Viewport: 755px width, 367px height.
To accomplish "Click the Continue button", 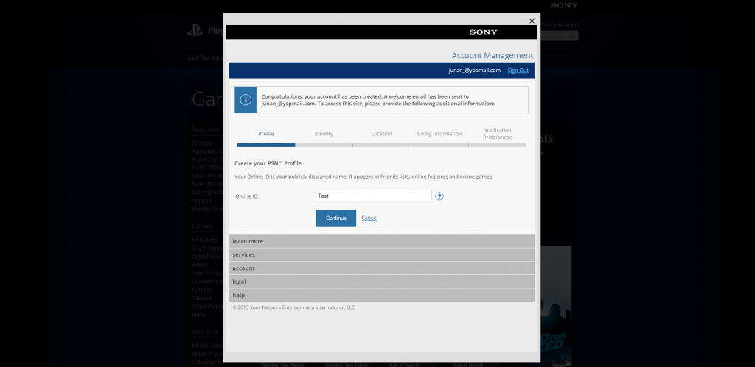I will coord(336,218).
